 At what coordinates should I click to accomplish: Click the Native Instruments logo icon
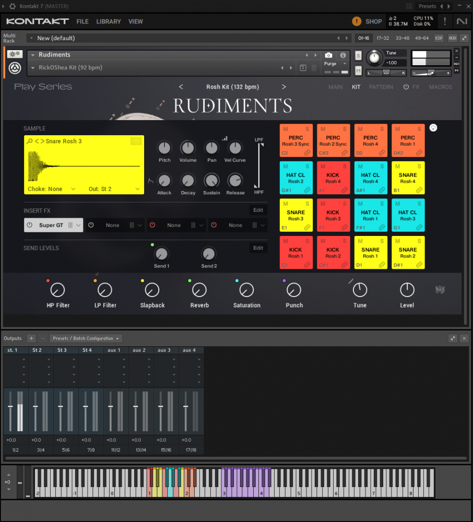[x=462, y=21]
